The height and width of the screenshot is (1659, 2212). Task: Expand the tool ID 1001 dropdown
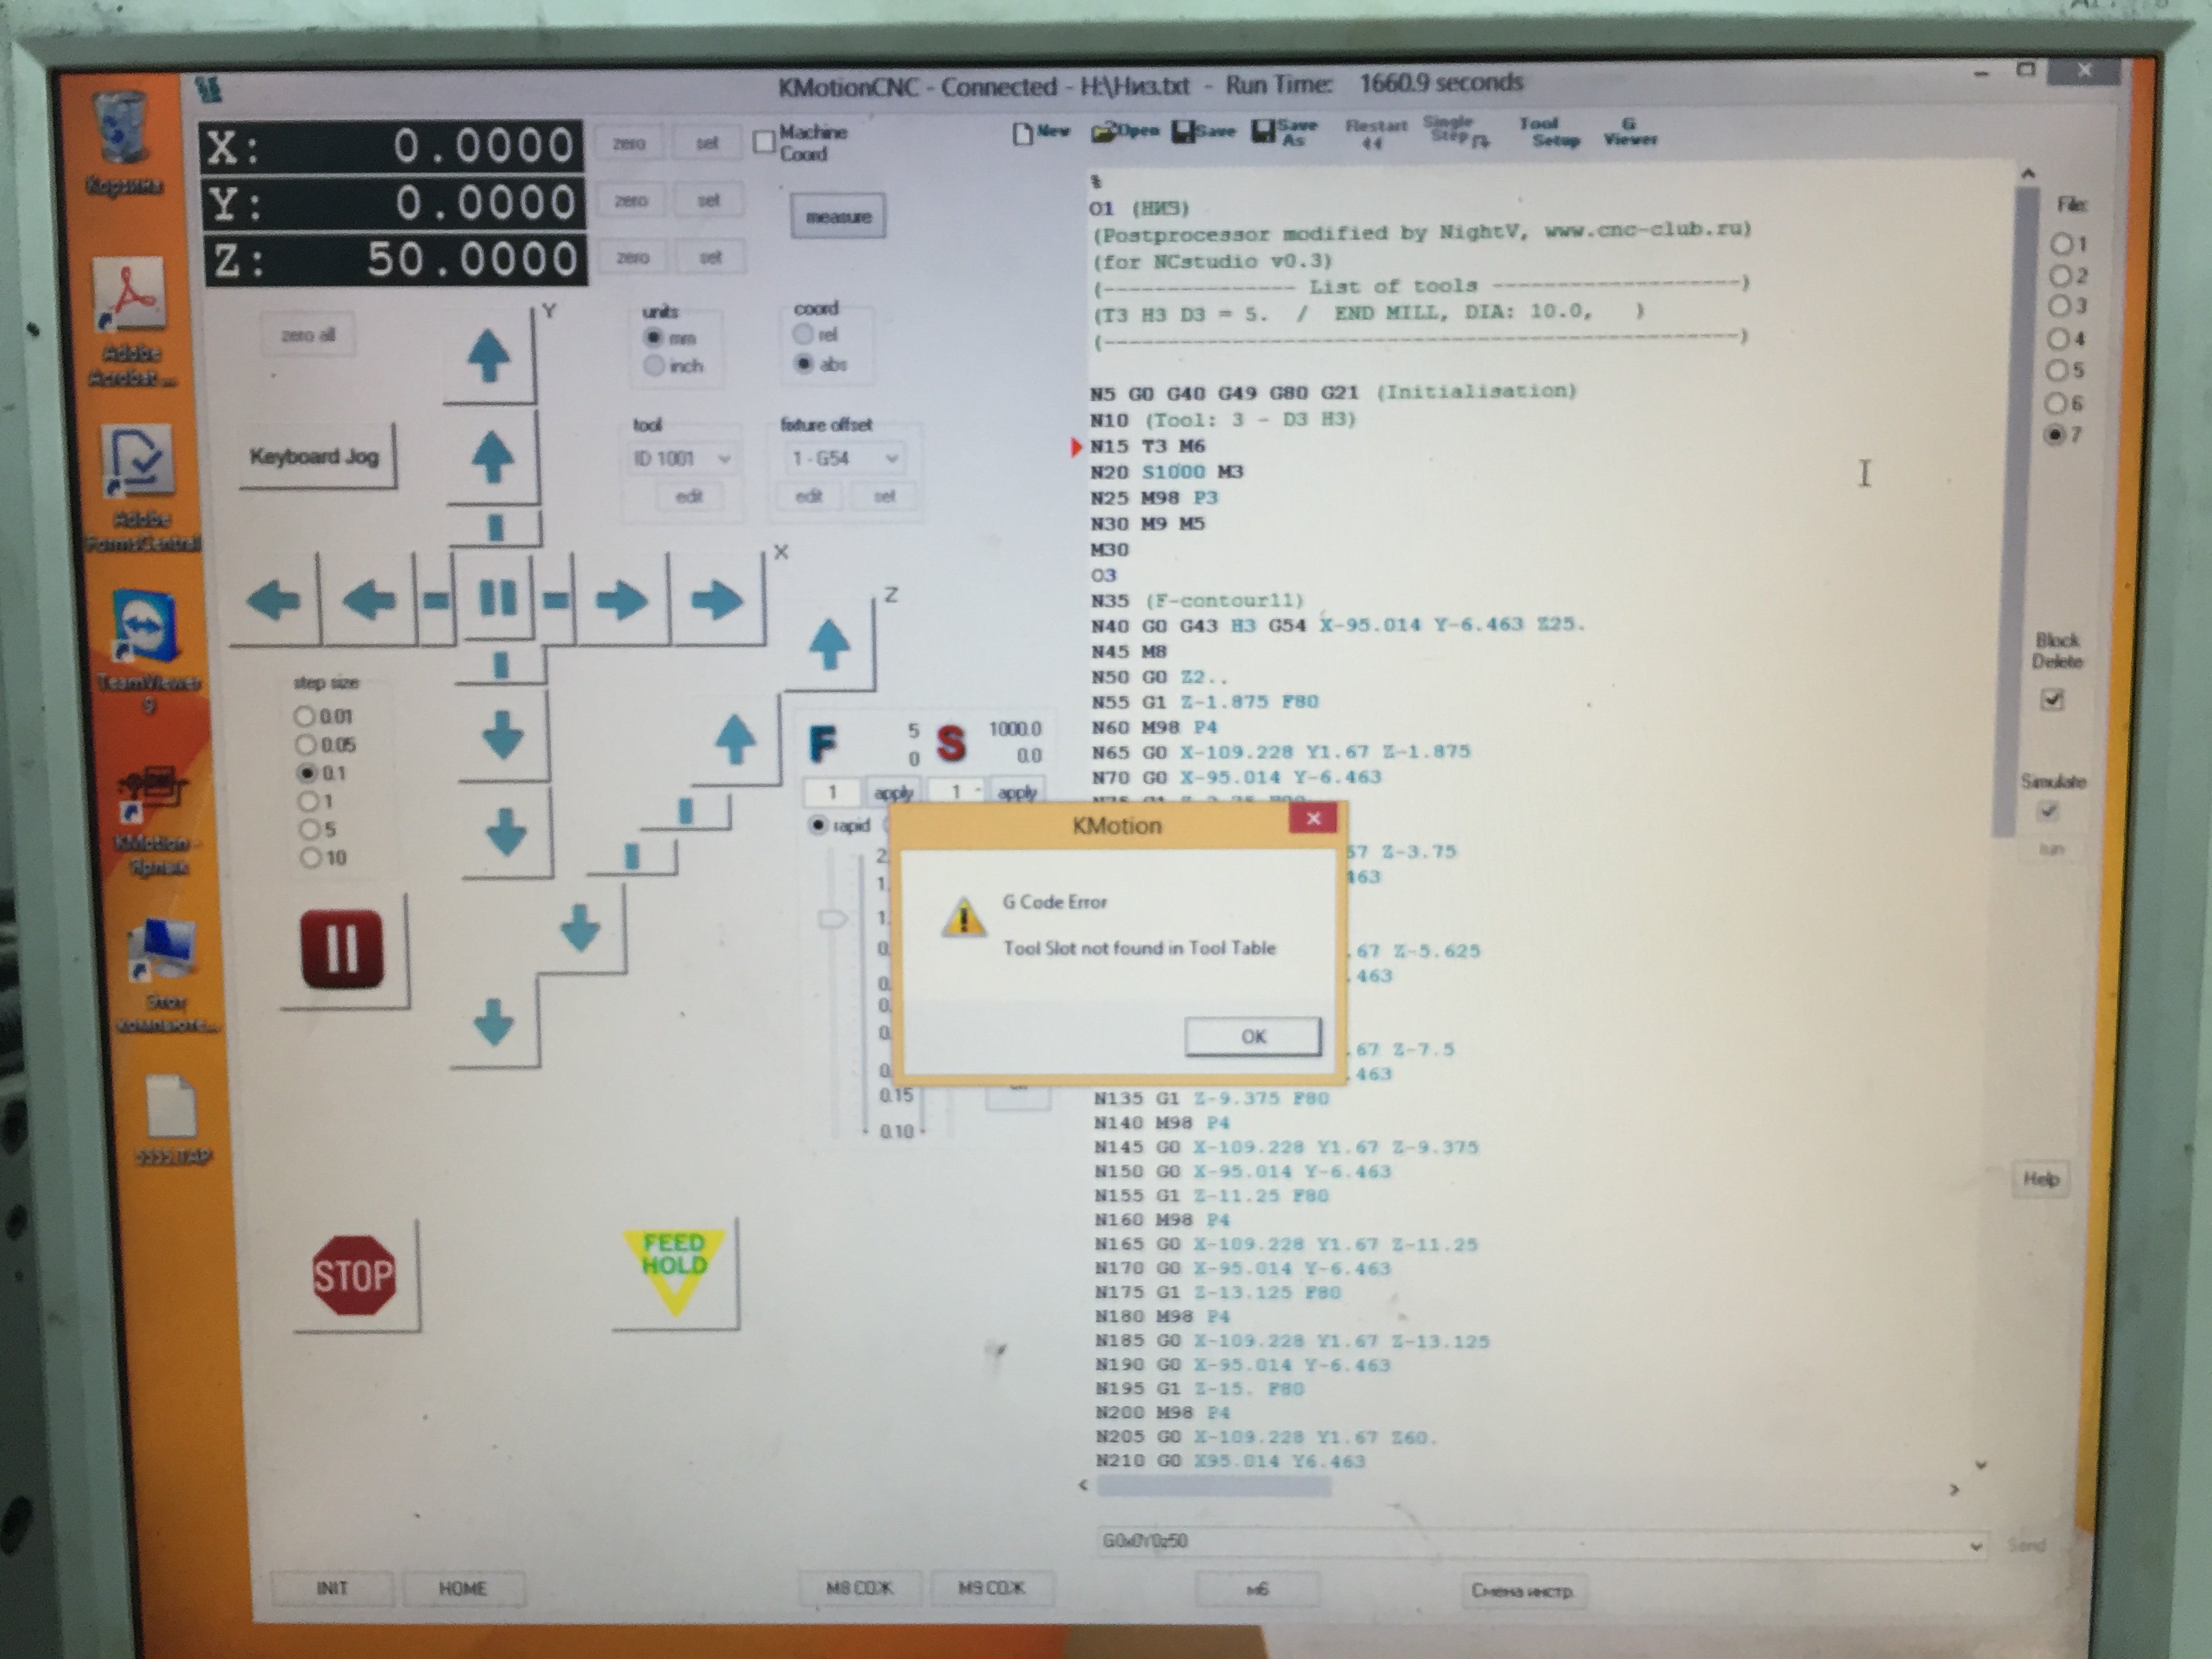[724, 459]
